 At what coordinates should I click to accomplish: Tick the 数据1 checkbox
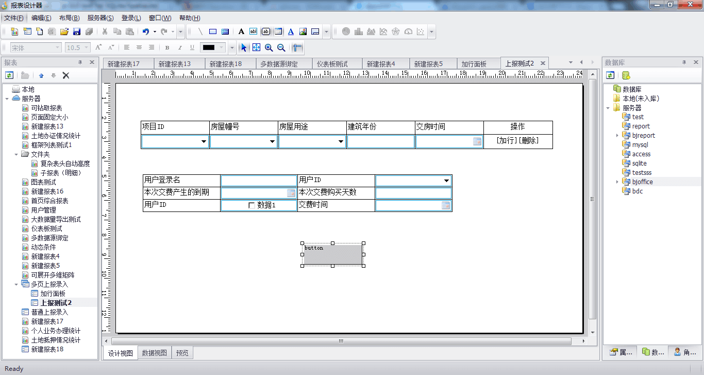(252, 205)
